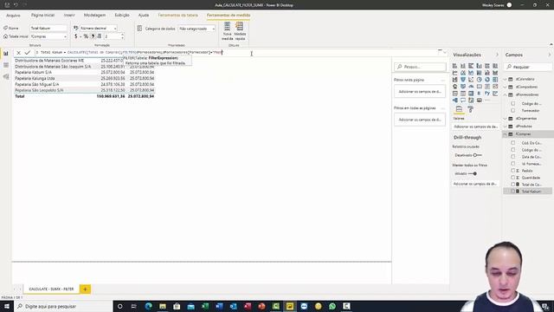554x312 pixels.
Task: Select the card visual
Action: pyautogui.click(x=479, y=87)
